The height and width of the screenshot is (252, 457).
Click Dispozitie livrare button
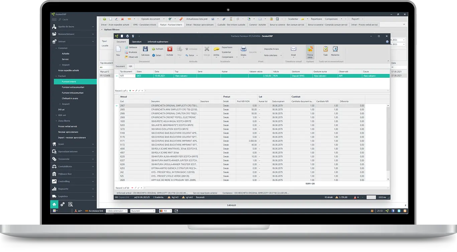pos(271,49)
